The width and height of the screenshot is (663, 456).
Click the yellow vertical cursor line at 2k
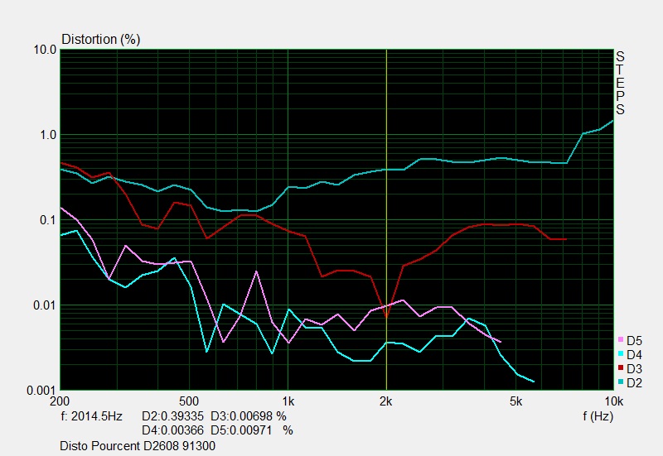(x=386, y=248)
